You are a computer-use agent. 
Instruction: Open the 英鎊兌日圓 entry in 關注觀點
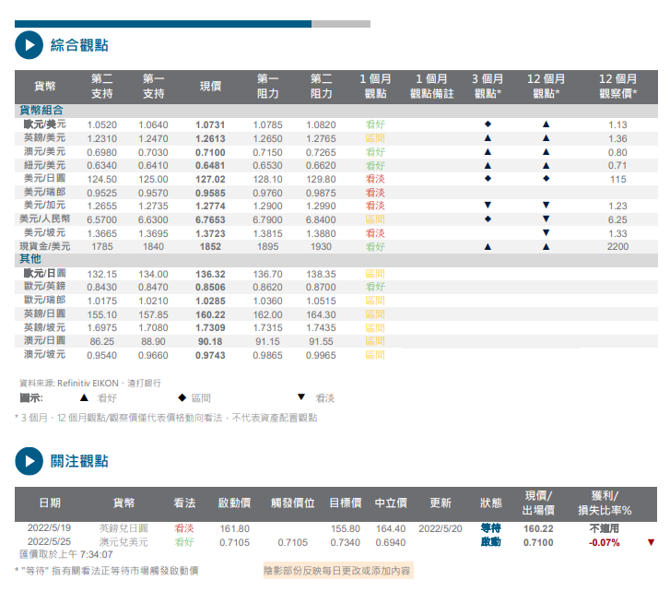pyautogui.click(x=123, y=528)
